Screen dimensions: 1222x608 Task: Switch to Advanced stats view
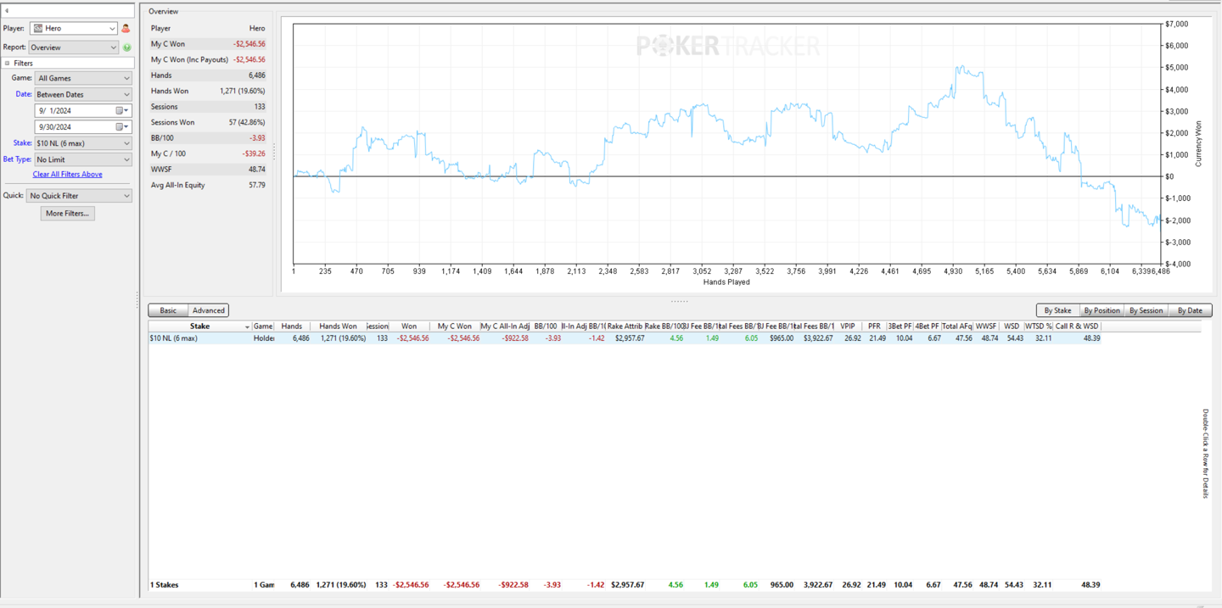[208, 310]
